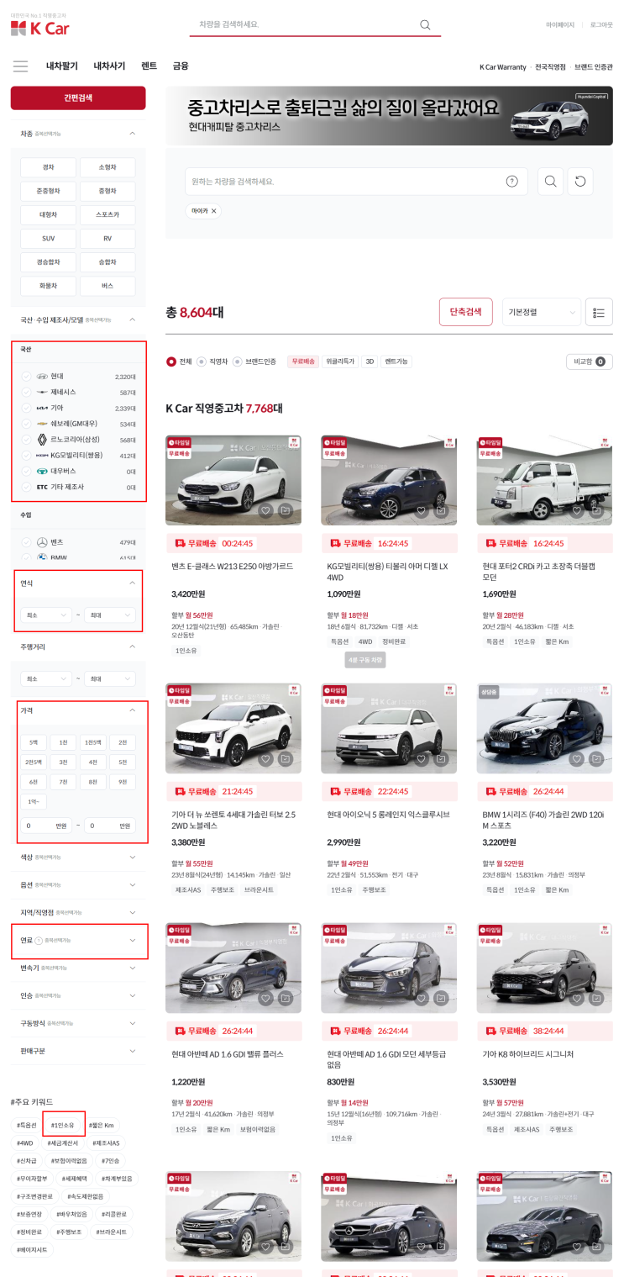
Task: Open the 내차팔기 menu
Action: [62, 66]
